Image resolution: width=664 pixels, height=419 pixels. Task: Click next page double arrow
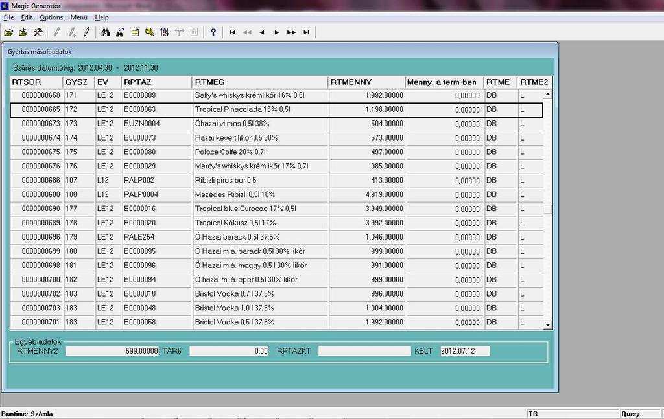[291, 32]
